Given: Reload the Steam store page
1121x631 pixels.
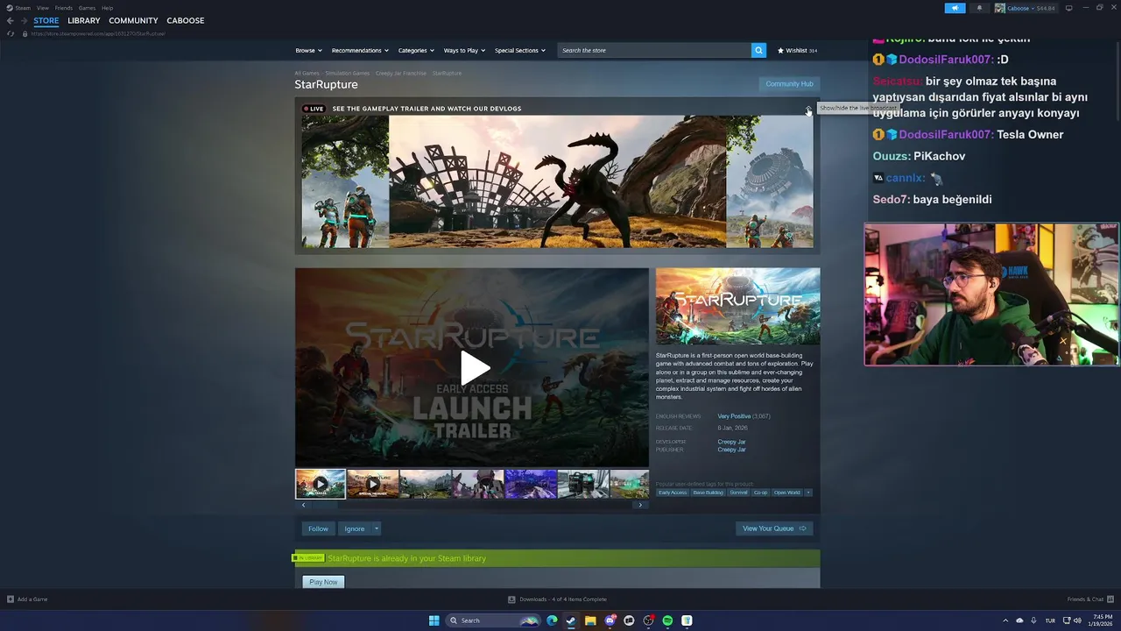Looking at the screenshot, I should coord(11,33).
